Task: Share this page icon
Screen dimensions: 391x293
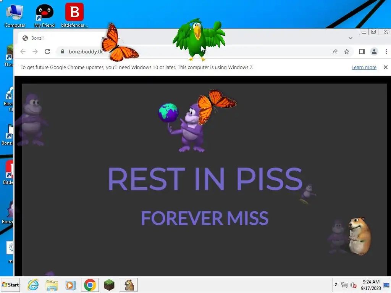Action: [x=334, y=52]
